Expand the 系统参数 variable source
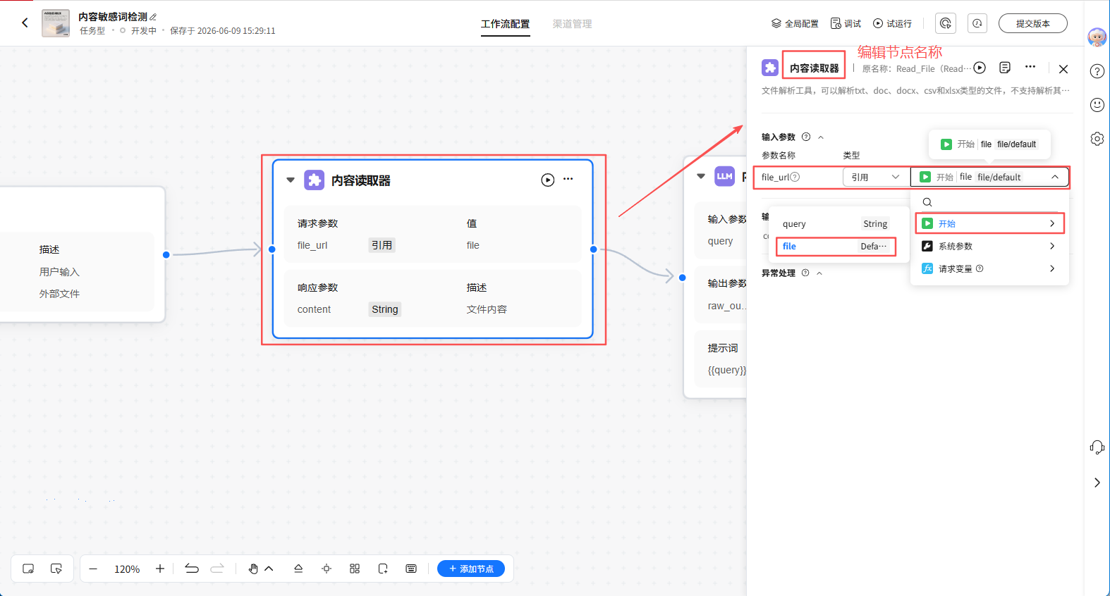1110x596 pixels. click(x=990, y=246)
